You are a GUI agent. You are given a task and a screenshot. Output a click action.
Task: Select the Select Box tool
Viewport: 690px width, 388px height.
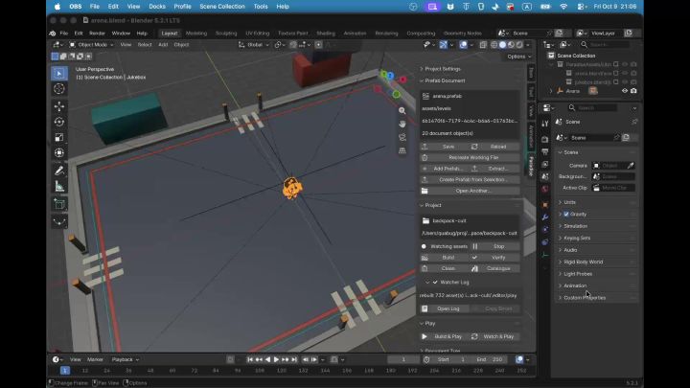click(x=59, y=74)
